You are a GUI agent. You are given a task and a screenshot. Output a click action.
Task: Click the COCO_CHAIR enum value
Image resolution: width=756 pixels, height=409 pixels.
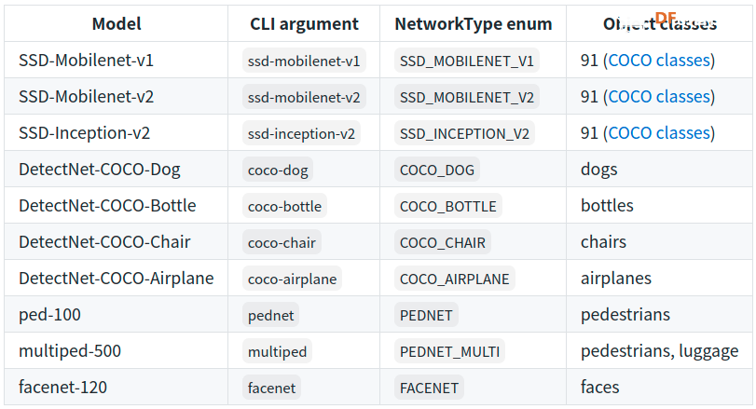point(443,242)
